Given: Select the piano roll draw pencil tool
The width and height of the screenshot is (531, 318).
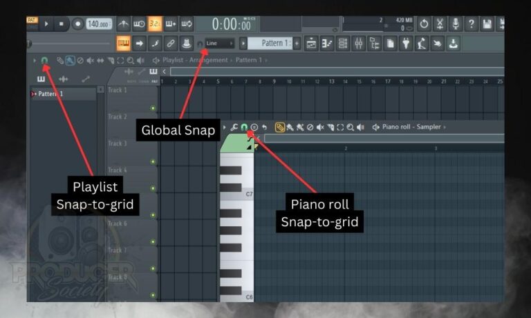Looking at the screenshot, I should pos(280,127).
